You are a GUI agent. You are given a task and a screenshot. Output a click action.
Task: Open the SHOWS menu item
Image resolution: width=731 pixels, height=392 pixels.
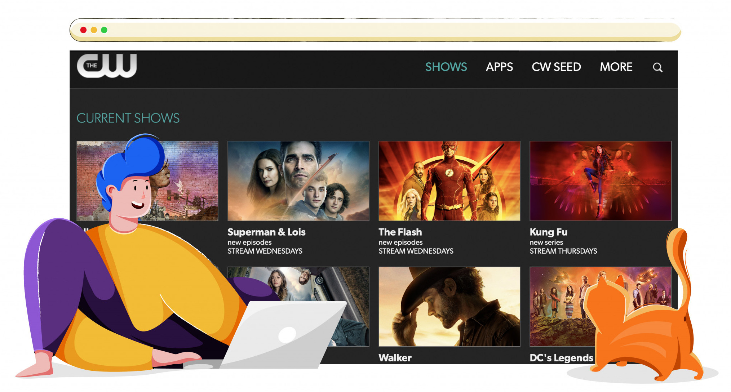[x=446, y=67]
